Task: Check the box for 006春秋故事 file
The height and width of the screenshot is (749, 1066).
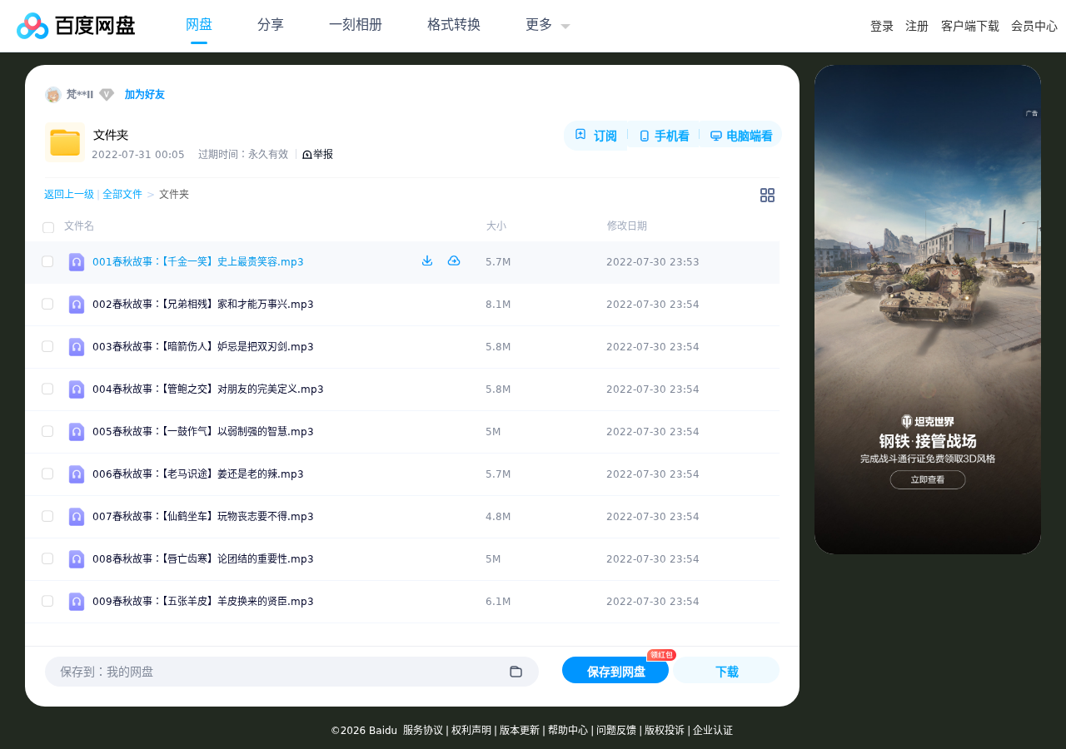Action: click(47, 474)
